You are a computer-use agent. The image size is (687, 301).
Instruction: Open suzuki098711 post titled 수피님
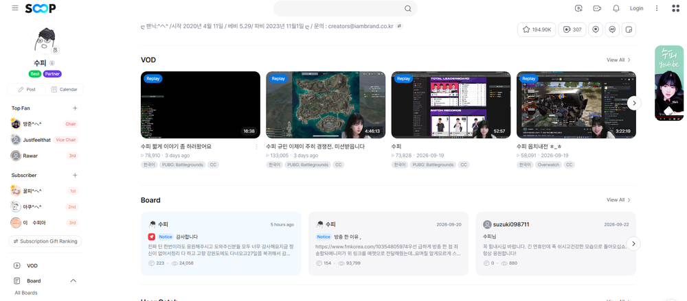pos(556,243)
